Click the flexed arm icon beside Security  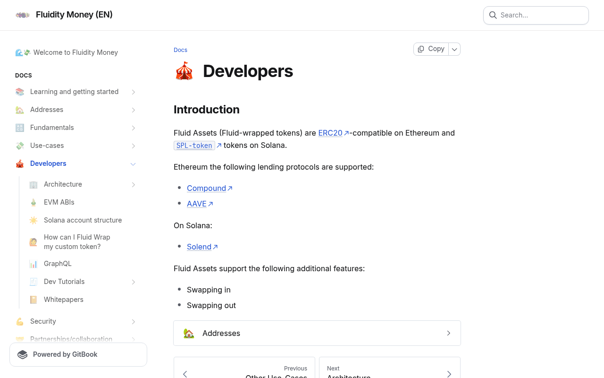pyautogui.click(x=20, y=321)
